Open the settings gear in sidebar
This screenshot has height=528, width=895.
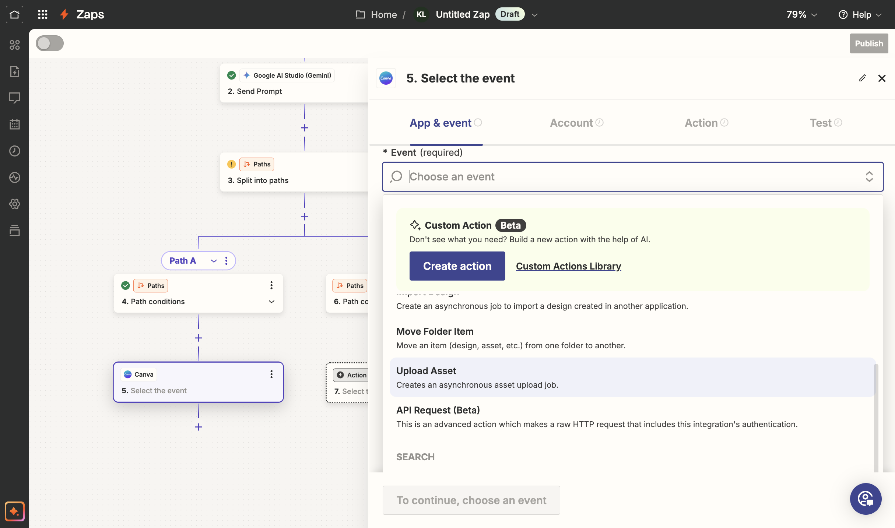[x=14, y=204]
